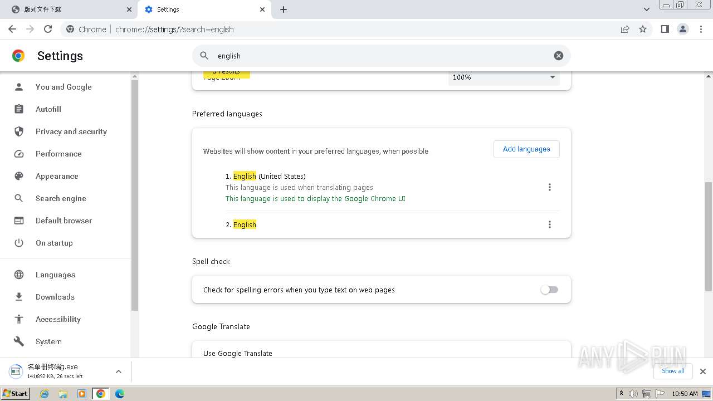713x401 pixels.
Task: Click the settings search input field
Action: pos(379,56)
